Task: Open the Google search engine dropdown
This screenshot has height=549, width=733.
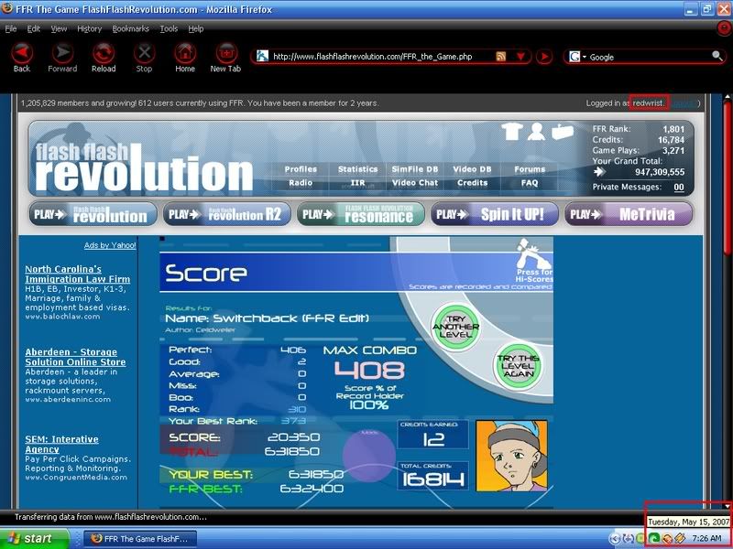Action: (578, 57)
